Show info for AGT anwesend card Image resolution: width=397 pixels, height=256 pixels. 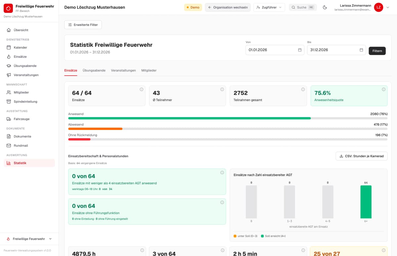pos(222,173)
